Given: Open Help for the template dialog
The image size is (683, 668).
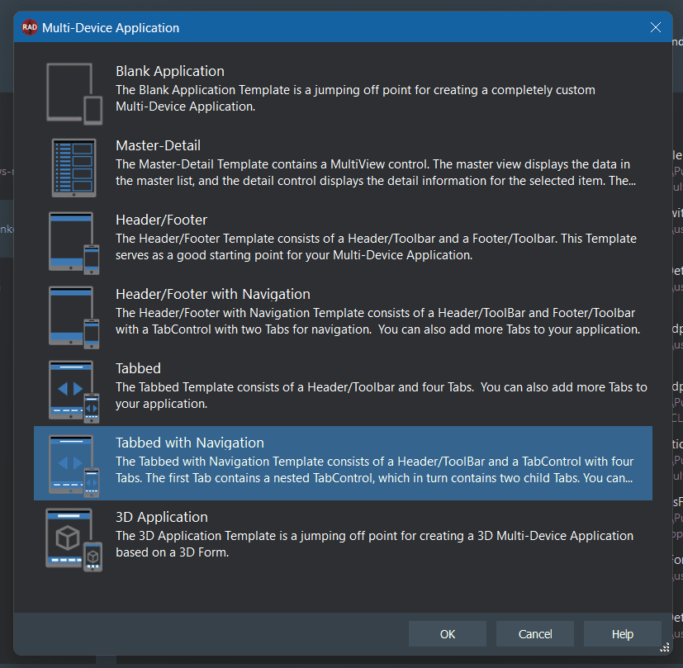Looking at the screenshot, I should click(x=622, y=634).
